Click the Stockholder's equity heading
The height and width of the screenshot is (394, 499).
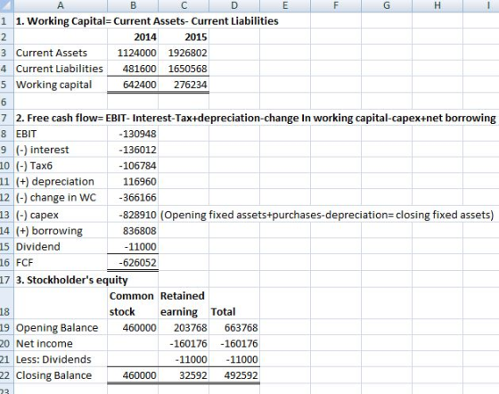(72, 280)
